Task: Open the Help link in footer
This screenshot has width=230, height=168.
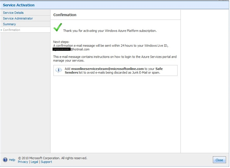Action: click(x=12, y=160)
